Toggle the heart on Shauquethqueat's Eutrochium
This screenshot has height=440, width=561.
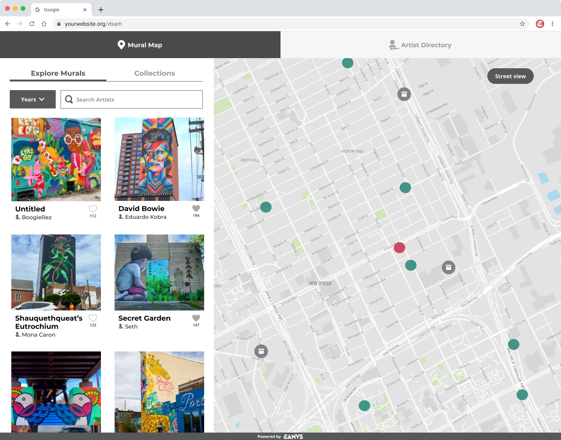tap(93, 318)
